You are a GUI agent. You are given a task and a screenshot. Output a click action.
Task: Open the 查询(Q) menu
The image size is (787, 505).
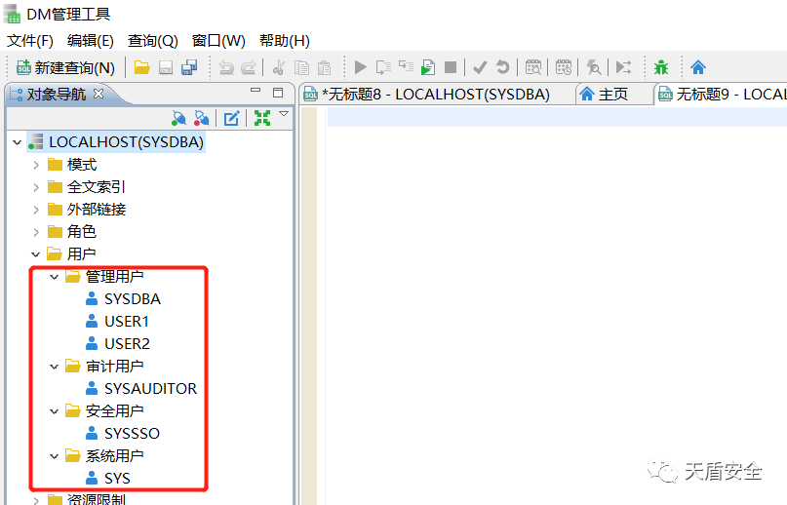(x=153, y=41)
